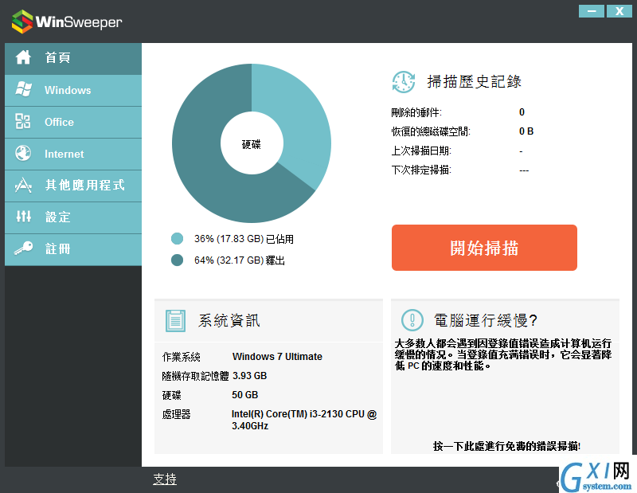
Task: Click the exclamation icon beside 電腦運行緩慢
Action: 412,320
